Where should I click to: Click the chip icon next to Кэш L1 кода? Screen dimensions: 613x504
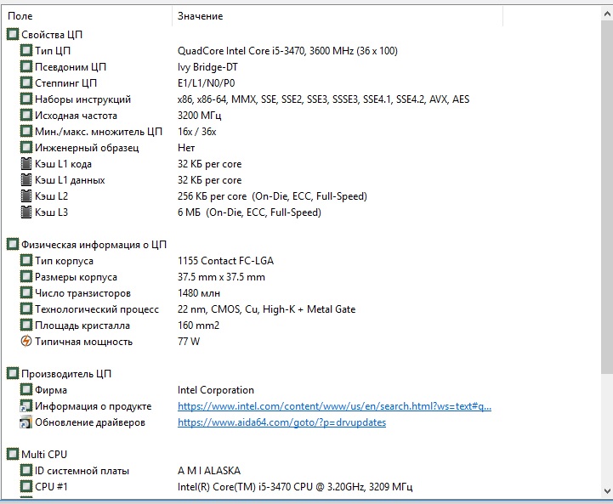(26, 164)
